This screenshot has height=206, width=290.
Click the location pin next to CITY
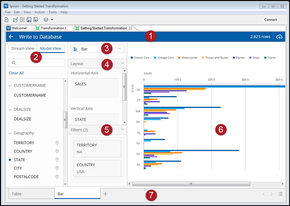[x=57, y=168]
